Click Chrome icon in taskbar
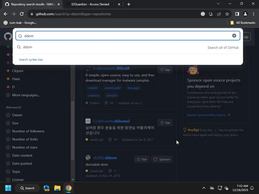This screenshot has height=194, width=259. point(68,188)
